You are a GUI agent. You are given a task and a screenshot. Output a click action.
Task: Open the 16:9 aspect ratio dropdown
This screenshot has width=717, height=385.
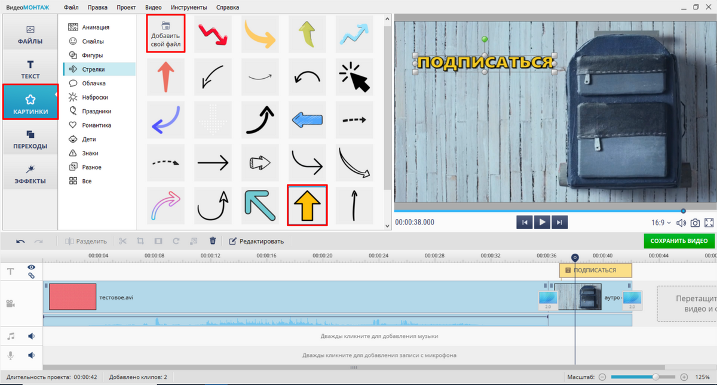coord(661,223)
